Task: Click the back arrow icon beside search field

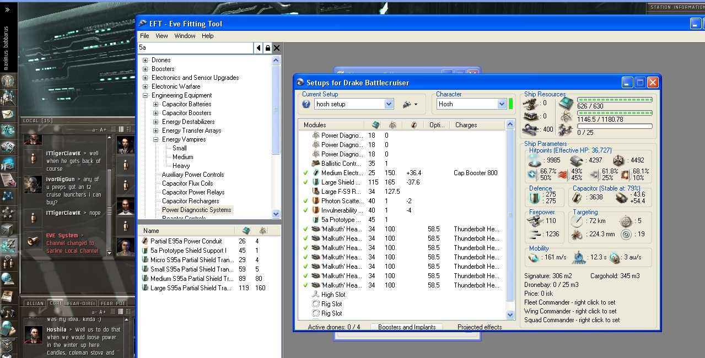Action: pyautogui.click(x=259, y=48)
